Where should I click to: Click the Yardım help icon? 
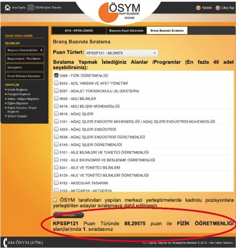pyautogui.click(x=199, y=7)
